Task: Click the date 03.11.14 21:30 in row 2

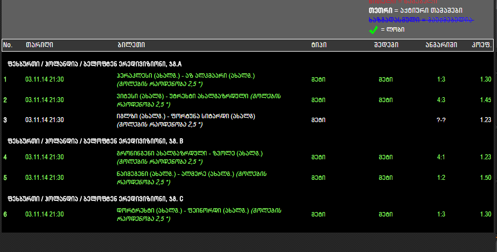Action: (45, 100)
